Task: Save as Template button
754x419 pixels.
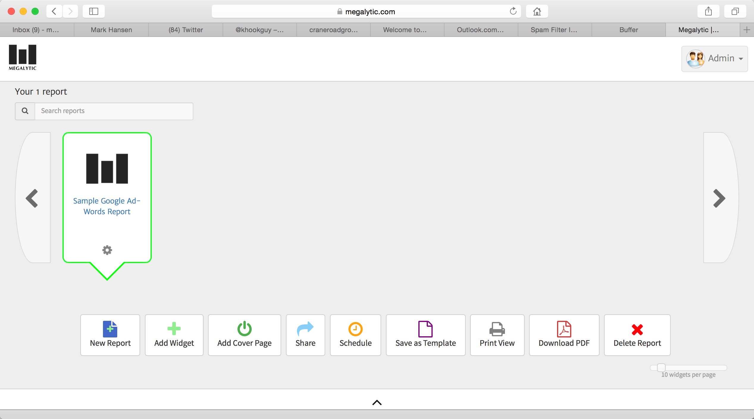Action: coord(426,335)
